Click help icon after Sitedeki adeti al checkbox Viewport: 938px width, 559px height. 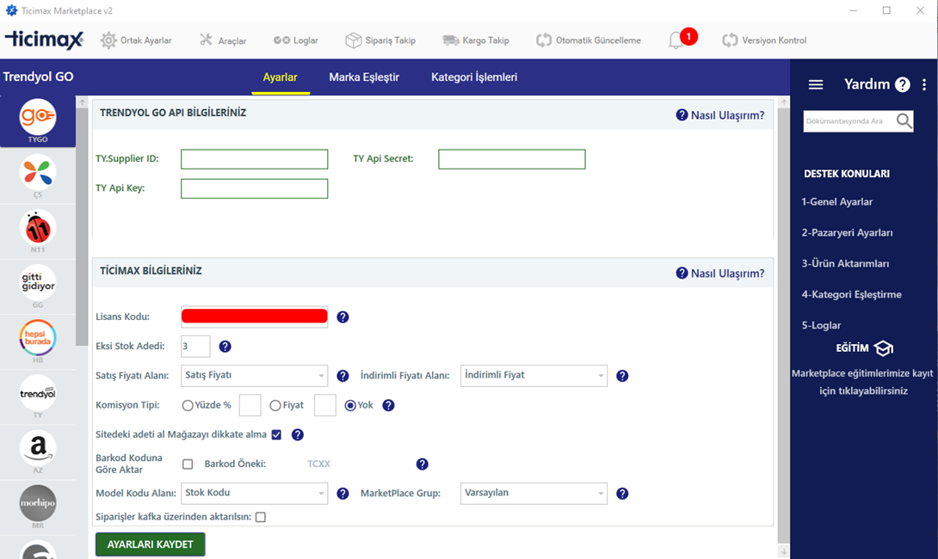[297, 434]
